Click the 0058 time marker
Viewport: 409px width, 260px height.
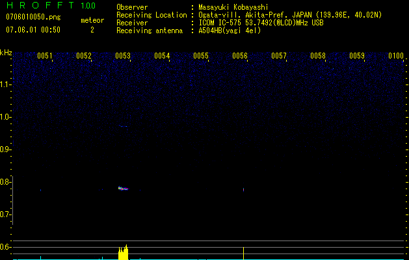coord(318,56)
